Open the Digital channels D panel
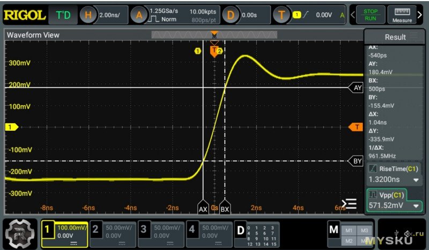The width and height of the screenshot is (429, 250). [x=241, y=230]
